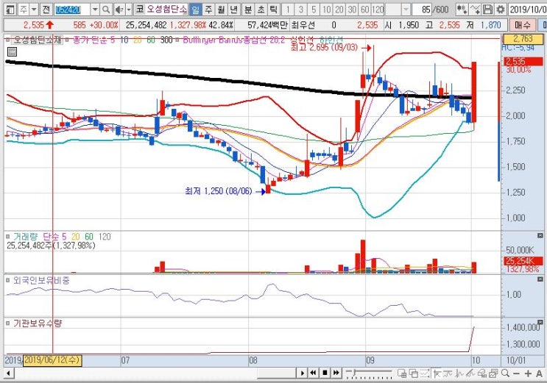
Task: Click the horizontal scrollbar left arrow
Action: tap(8, 373)
